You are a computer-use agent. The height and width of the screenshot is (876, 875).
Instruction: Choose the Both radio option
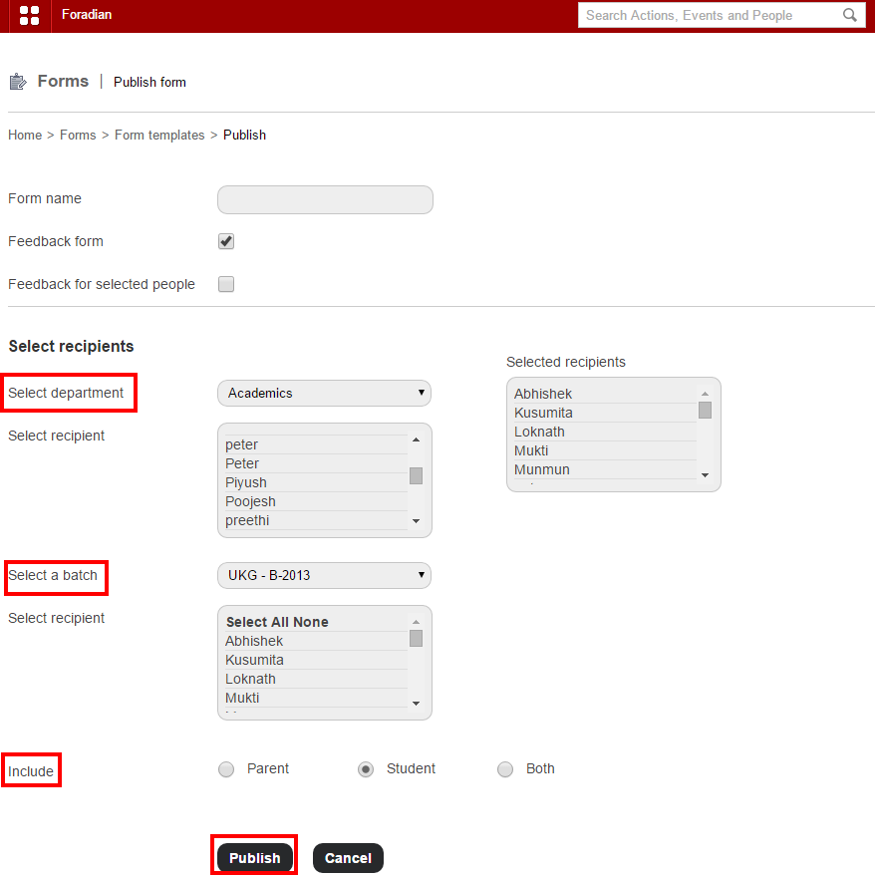(x=505, y=769)
